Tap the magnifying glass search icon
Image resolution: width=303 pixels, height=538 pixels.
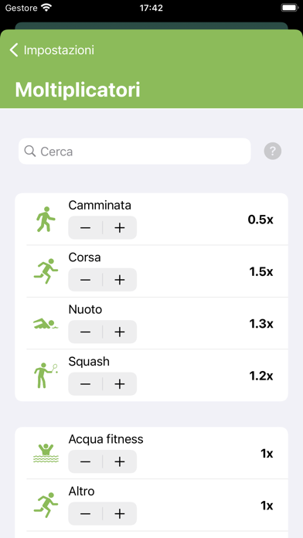(x=30, y=152)
